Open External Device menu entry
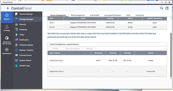173x91 pixels. (28, 55)
